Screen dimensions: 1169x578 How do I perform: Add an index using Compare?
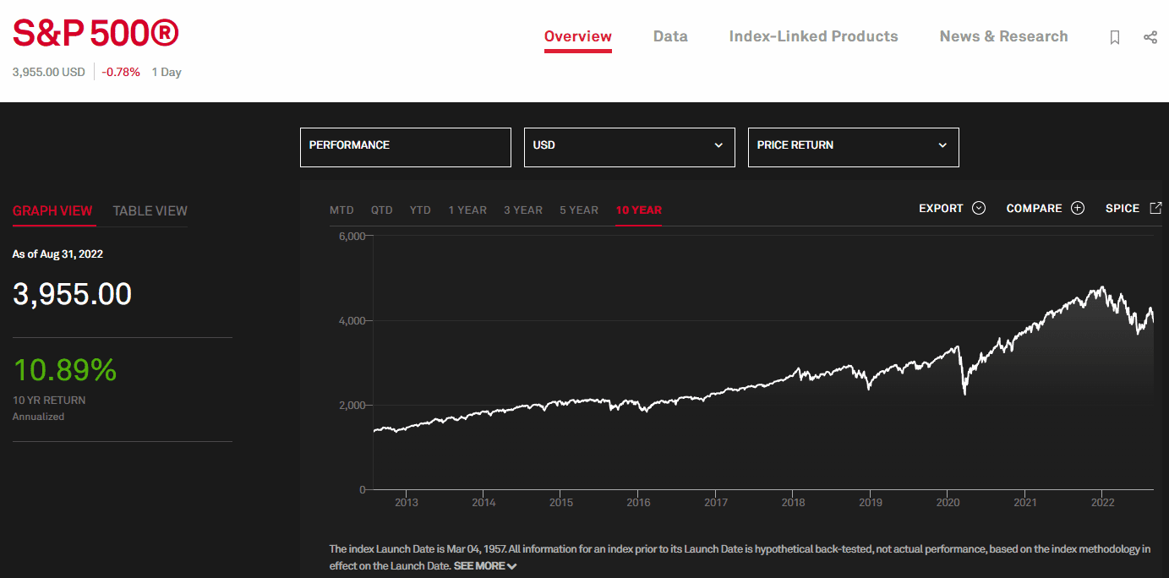pyautogui.click(x=1045, y=208)
